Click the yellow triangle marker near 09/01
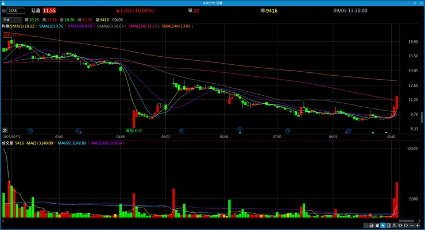 [387, 132]
